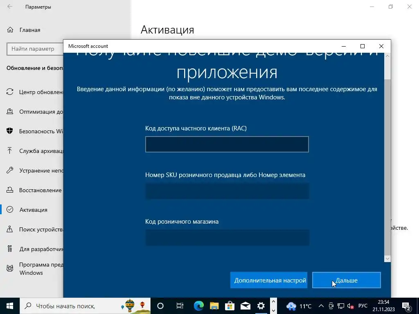Select Активация menu text
The image size is (419, 314).
pos(34,210)
